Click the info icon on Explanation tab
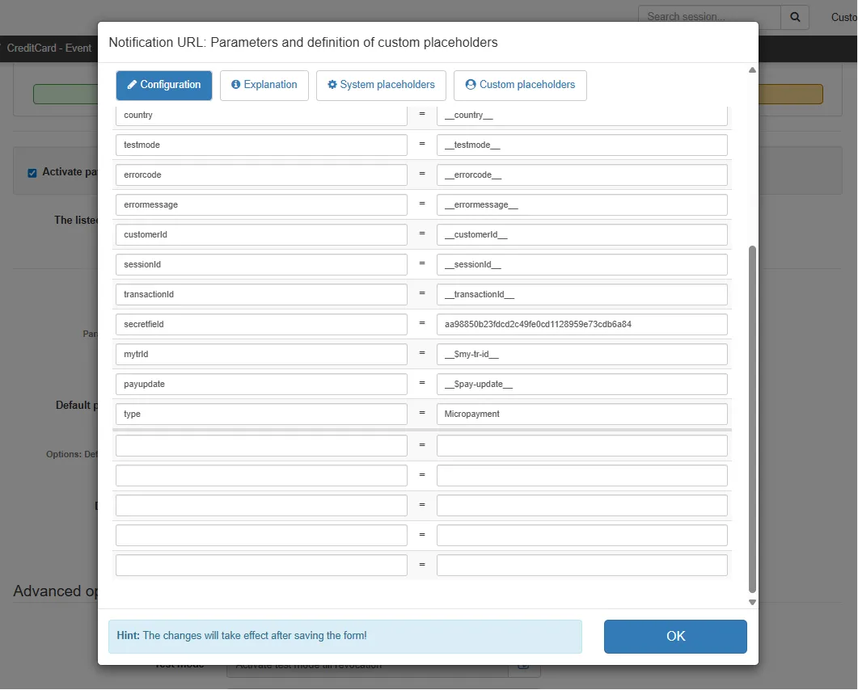This screenshot has height=690, width=858. click(x=236, y=85)
